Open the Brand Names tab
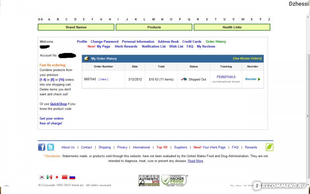This screenshot has height=194, width=310. pos(76,27)
